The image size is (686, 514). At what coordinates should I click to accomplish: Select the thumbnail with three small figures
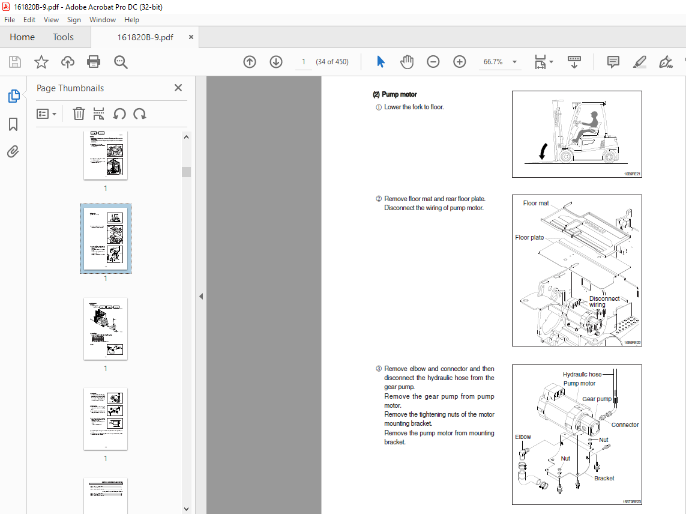tap(106, 419)
